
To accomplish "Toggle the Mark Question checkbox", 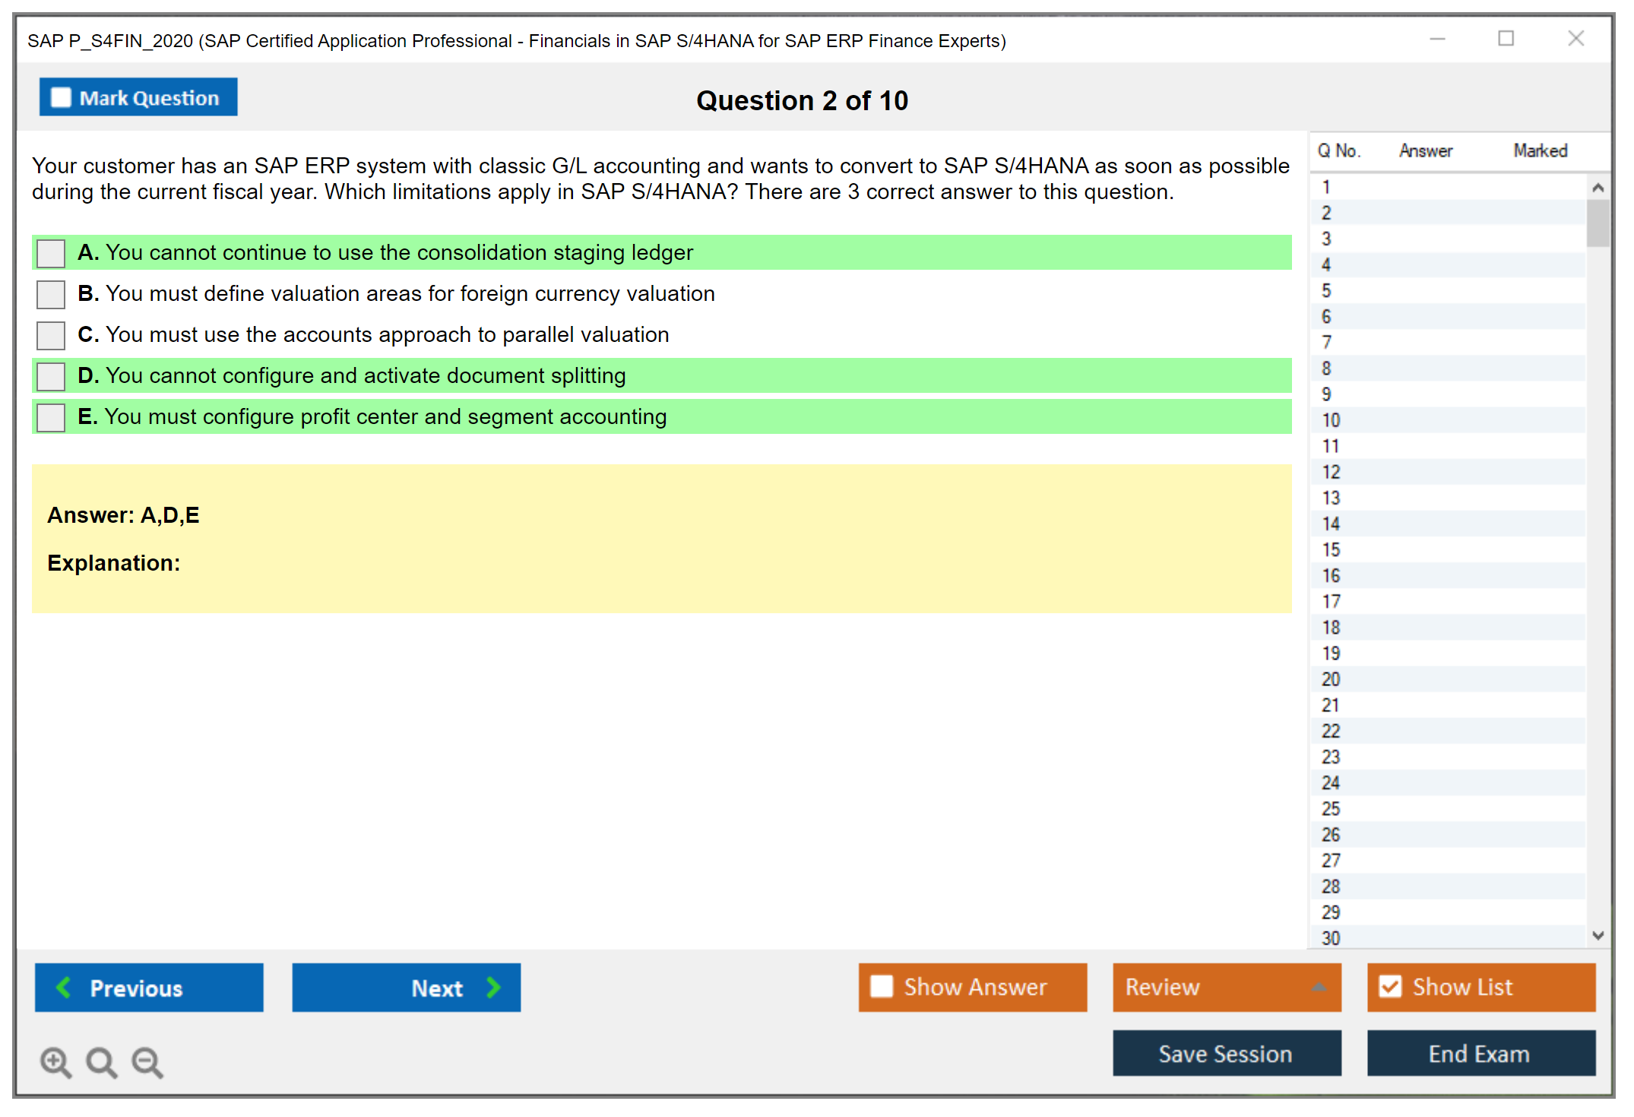I will [61, 98].
